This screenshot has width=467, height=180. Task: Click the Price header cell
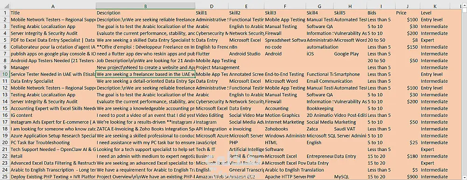[408, 13]
